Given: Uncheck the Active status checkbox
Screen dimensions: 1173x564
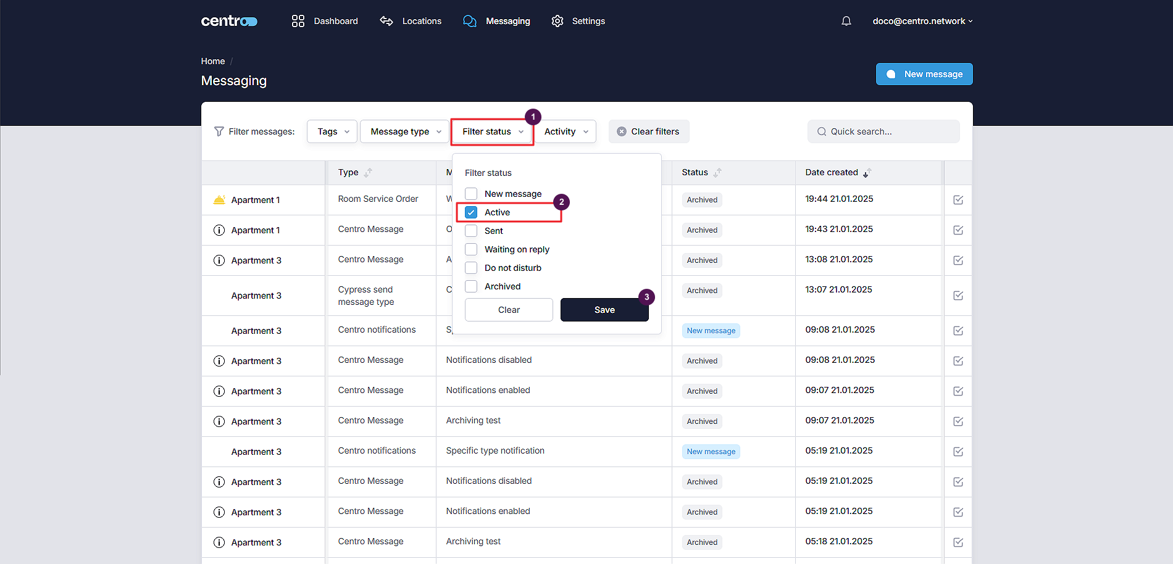Looking at the screenshot, I should [471, 212].
